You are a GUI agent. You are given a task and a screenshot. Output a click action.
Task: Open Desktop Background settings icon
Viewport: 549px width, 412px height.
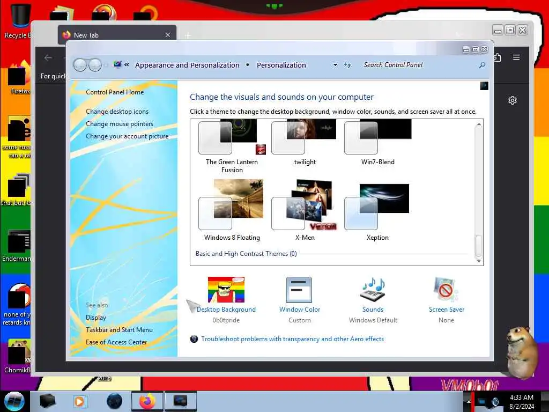pos(226,290)
